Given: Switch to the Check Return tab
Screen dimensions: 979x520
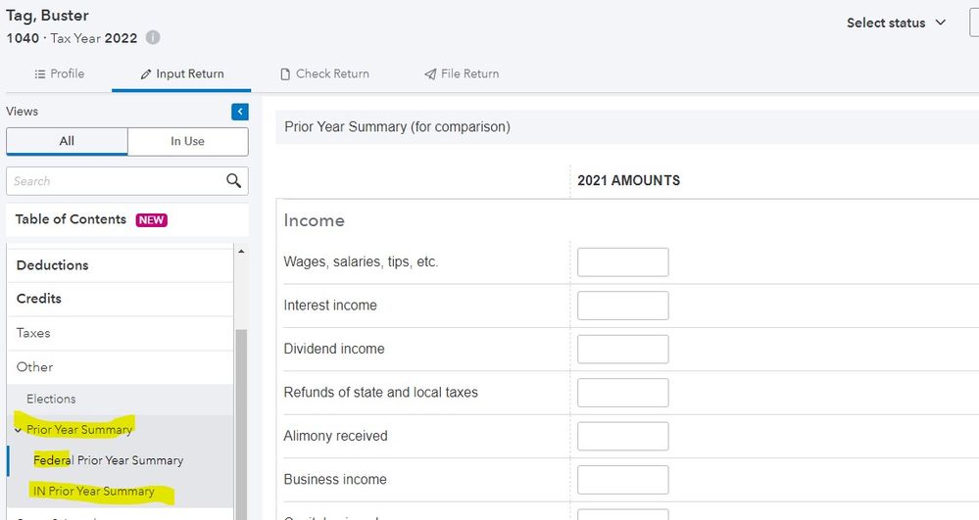Looking at the screenshot, I should coord(324,73).
